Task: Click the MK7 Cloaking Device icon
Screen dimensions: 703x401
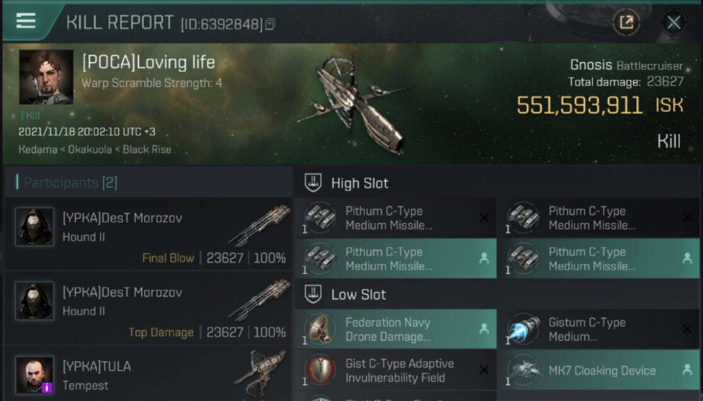Action: point(523,371)
